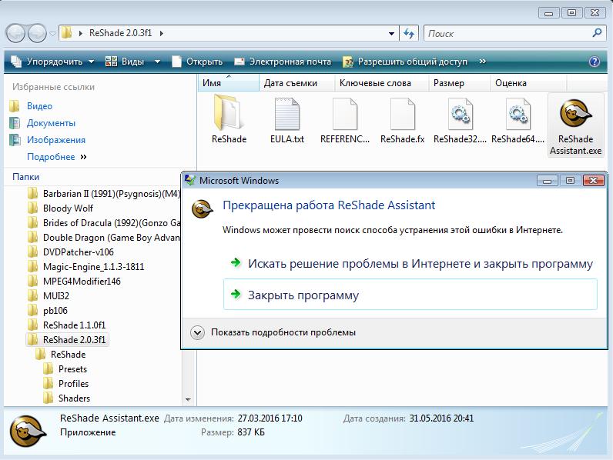Select the ReShade folder icon in file pane
This screenshot has width=613, height=460.
[229, 114]
